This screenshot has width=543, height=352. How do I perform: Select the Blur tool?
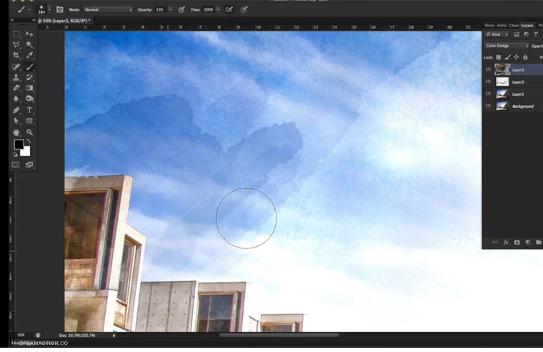pyautogui.click(x=16, y=99)
